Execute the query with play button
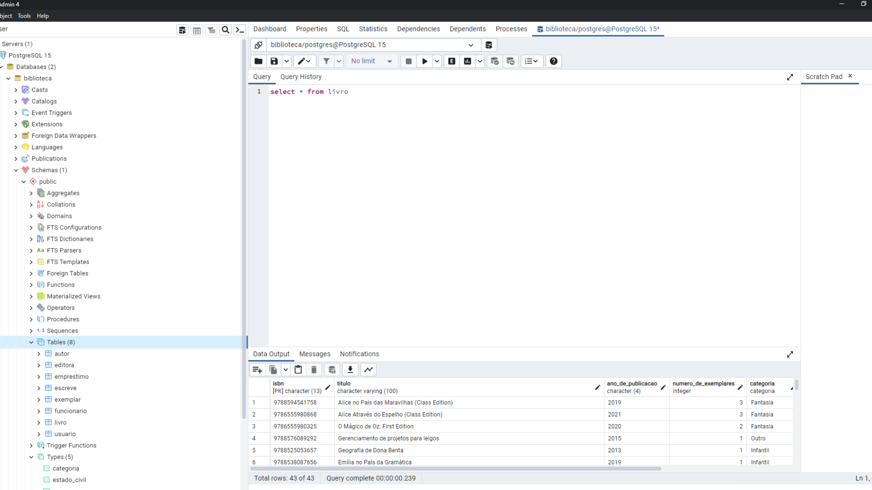This screenshot has height=490, width=872. point(425,61)
